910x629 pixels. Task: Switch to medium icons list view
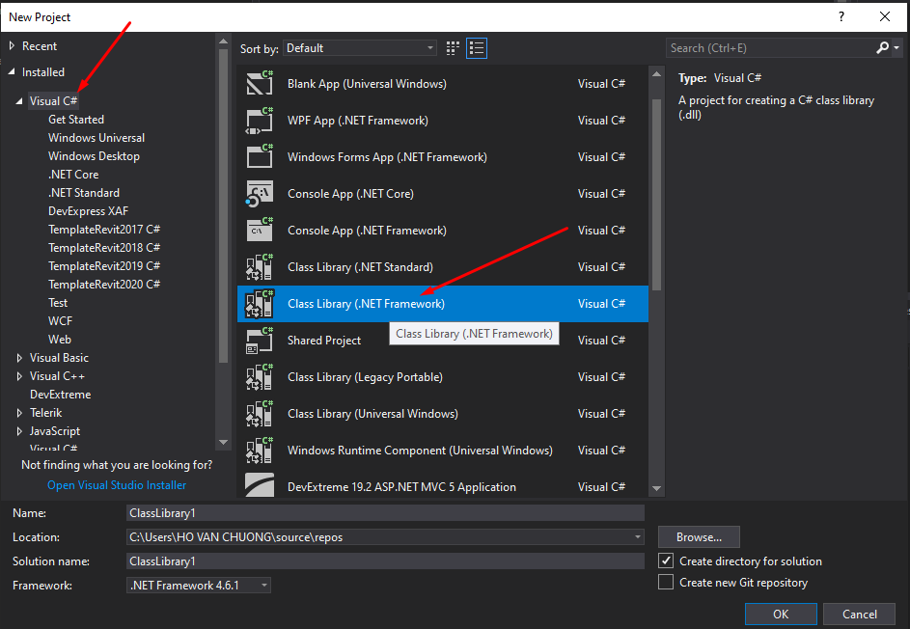point(477,48)
